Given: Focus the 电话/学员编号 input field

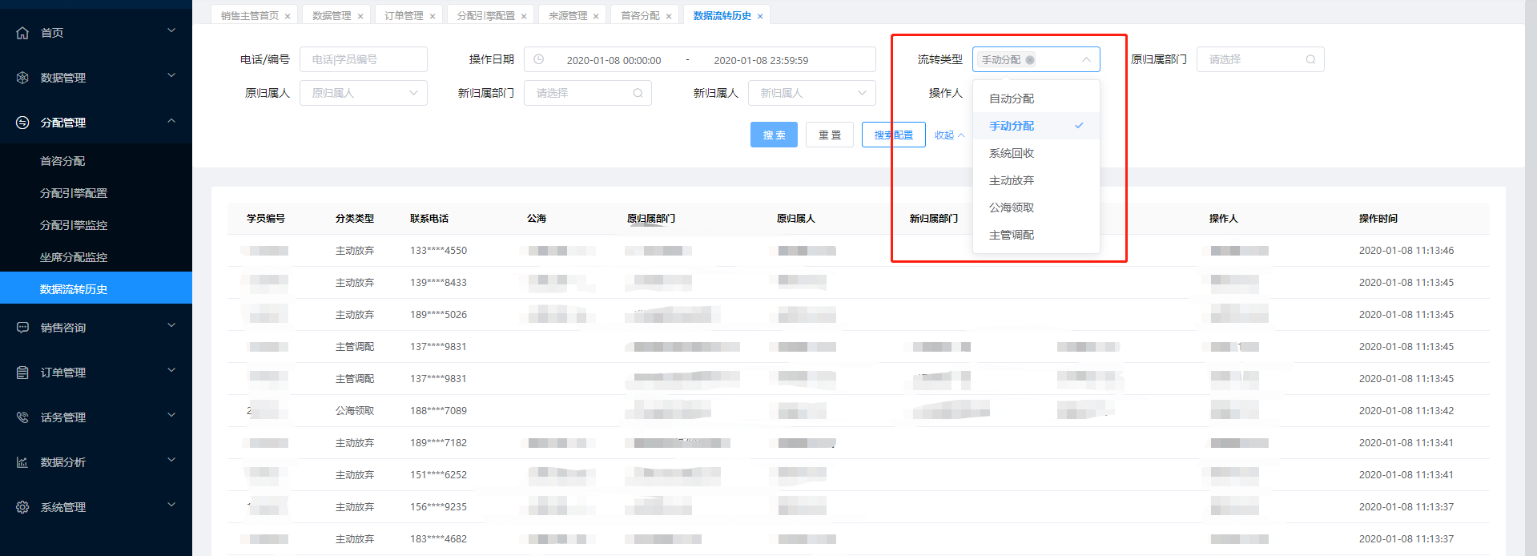Looking at the screenshot, I should [x=364, y=59].
